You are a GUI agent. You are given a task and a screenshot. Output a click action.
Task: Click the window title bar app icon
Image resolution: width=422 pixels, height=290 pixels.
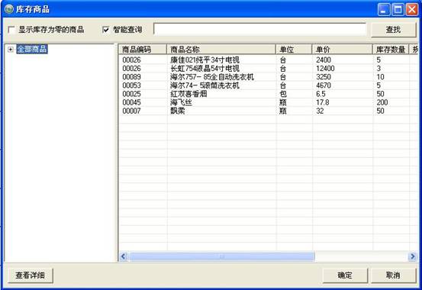pos(9,9)
